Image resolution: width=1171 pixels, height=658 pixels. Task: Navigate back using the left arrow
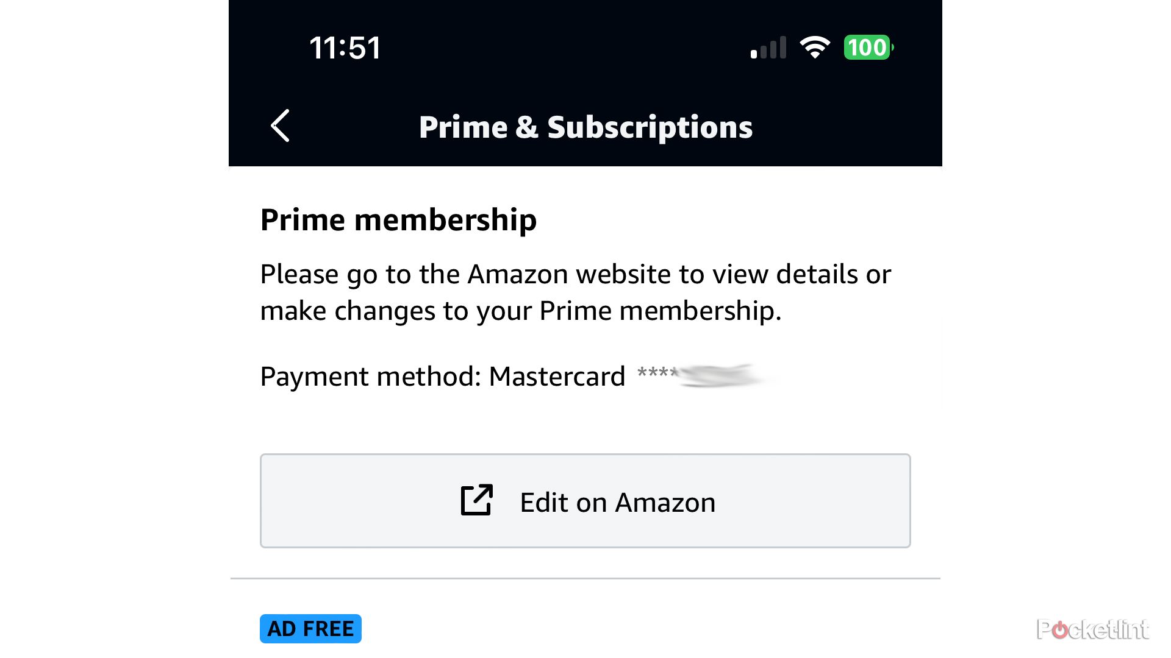pyautogui.click(x=280, y=127)
